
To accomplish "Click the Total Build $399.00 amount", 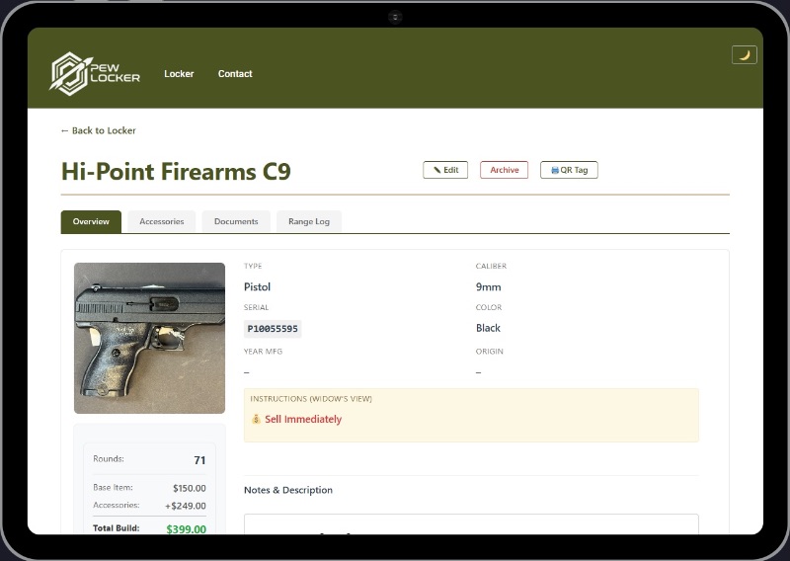I will [186, 529].
